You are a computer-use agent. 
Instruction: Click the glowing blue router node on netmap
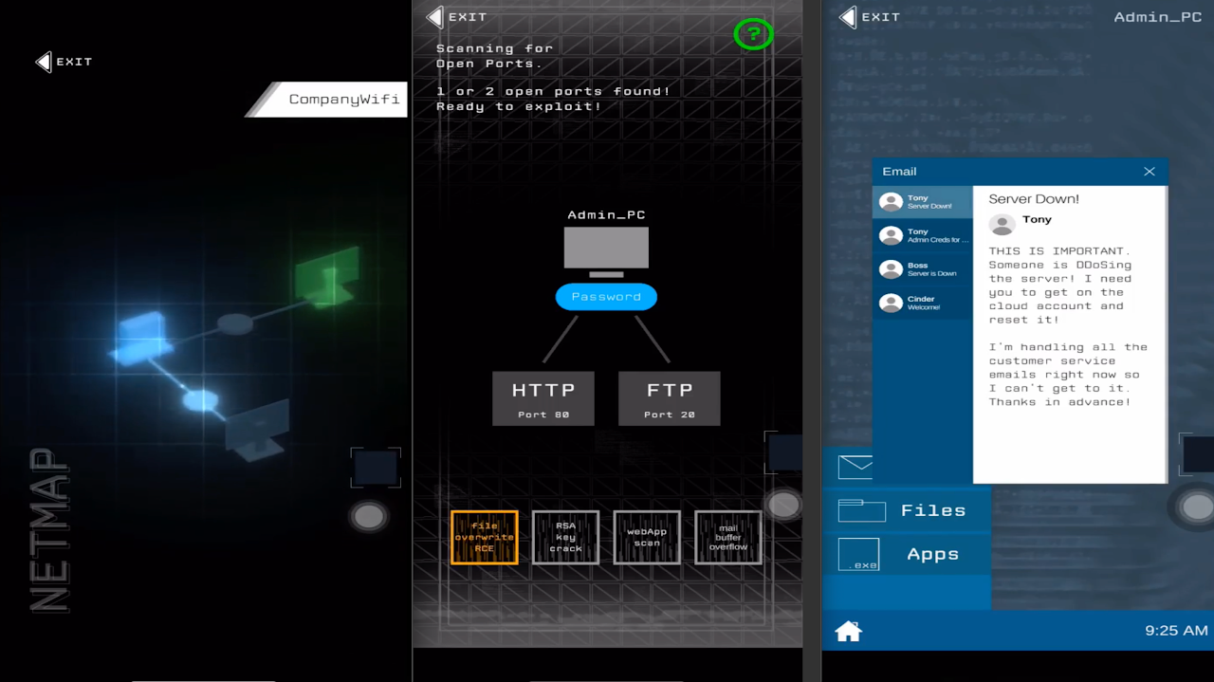coord(200,399)
